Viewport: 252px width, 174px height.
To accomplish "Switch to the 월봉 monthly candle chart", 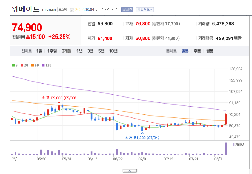I will tap(210, 51).
